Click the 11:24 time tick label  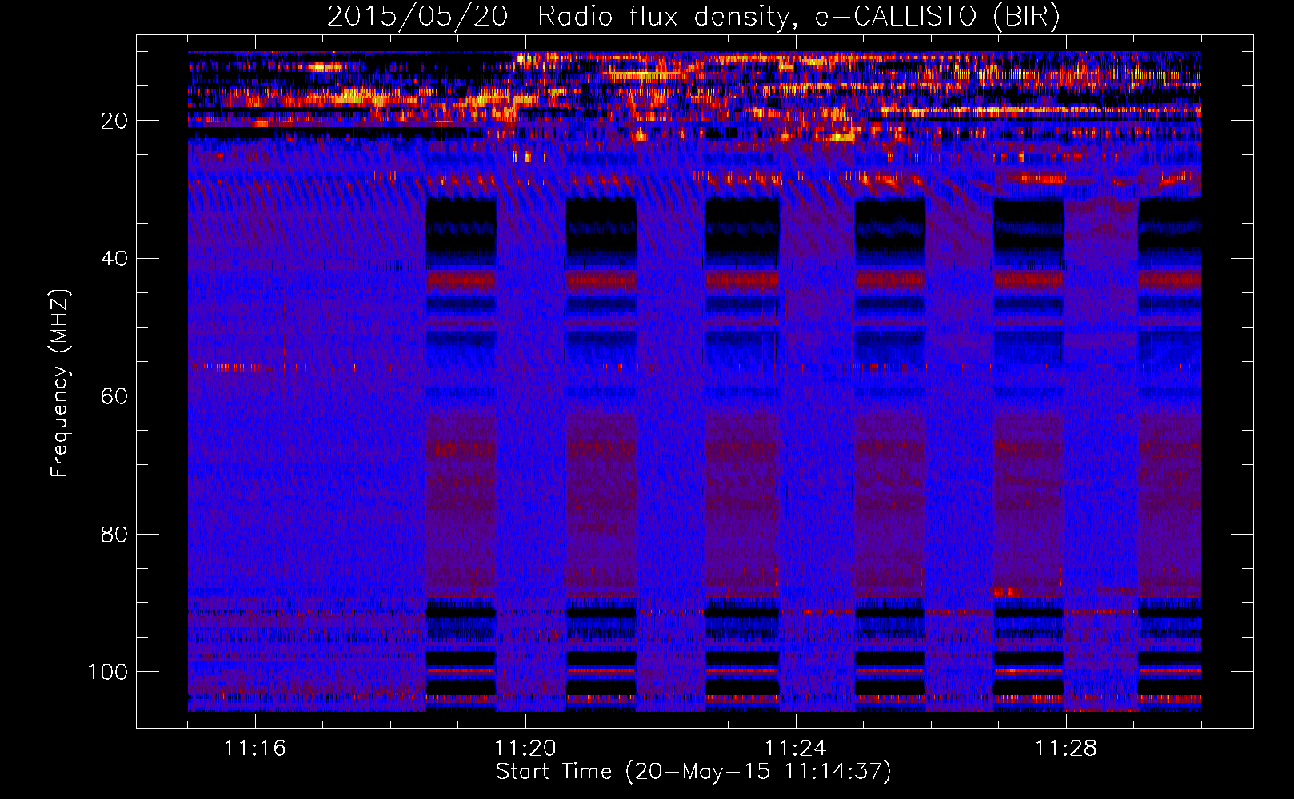pos(796,749)
